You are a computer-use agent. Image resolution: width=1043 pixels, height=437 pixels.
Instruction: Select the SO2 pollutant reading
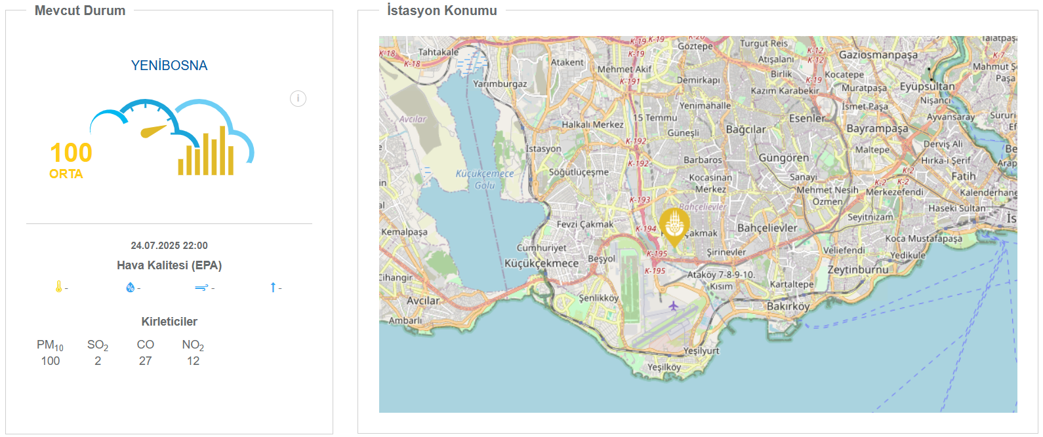click(x=98, y=361)
